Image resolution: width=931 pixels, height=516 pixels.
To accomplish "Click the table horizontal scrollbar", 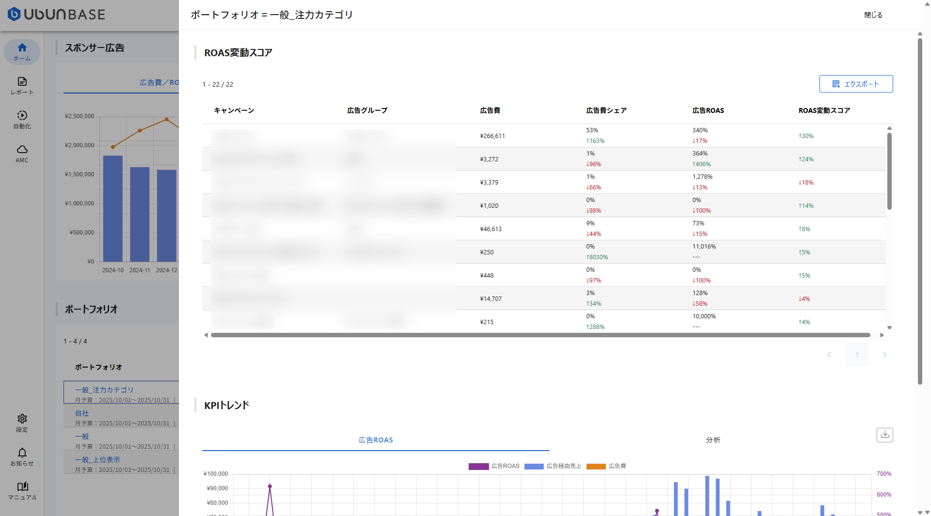I will [540, 335].
